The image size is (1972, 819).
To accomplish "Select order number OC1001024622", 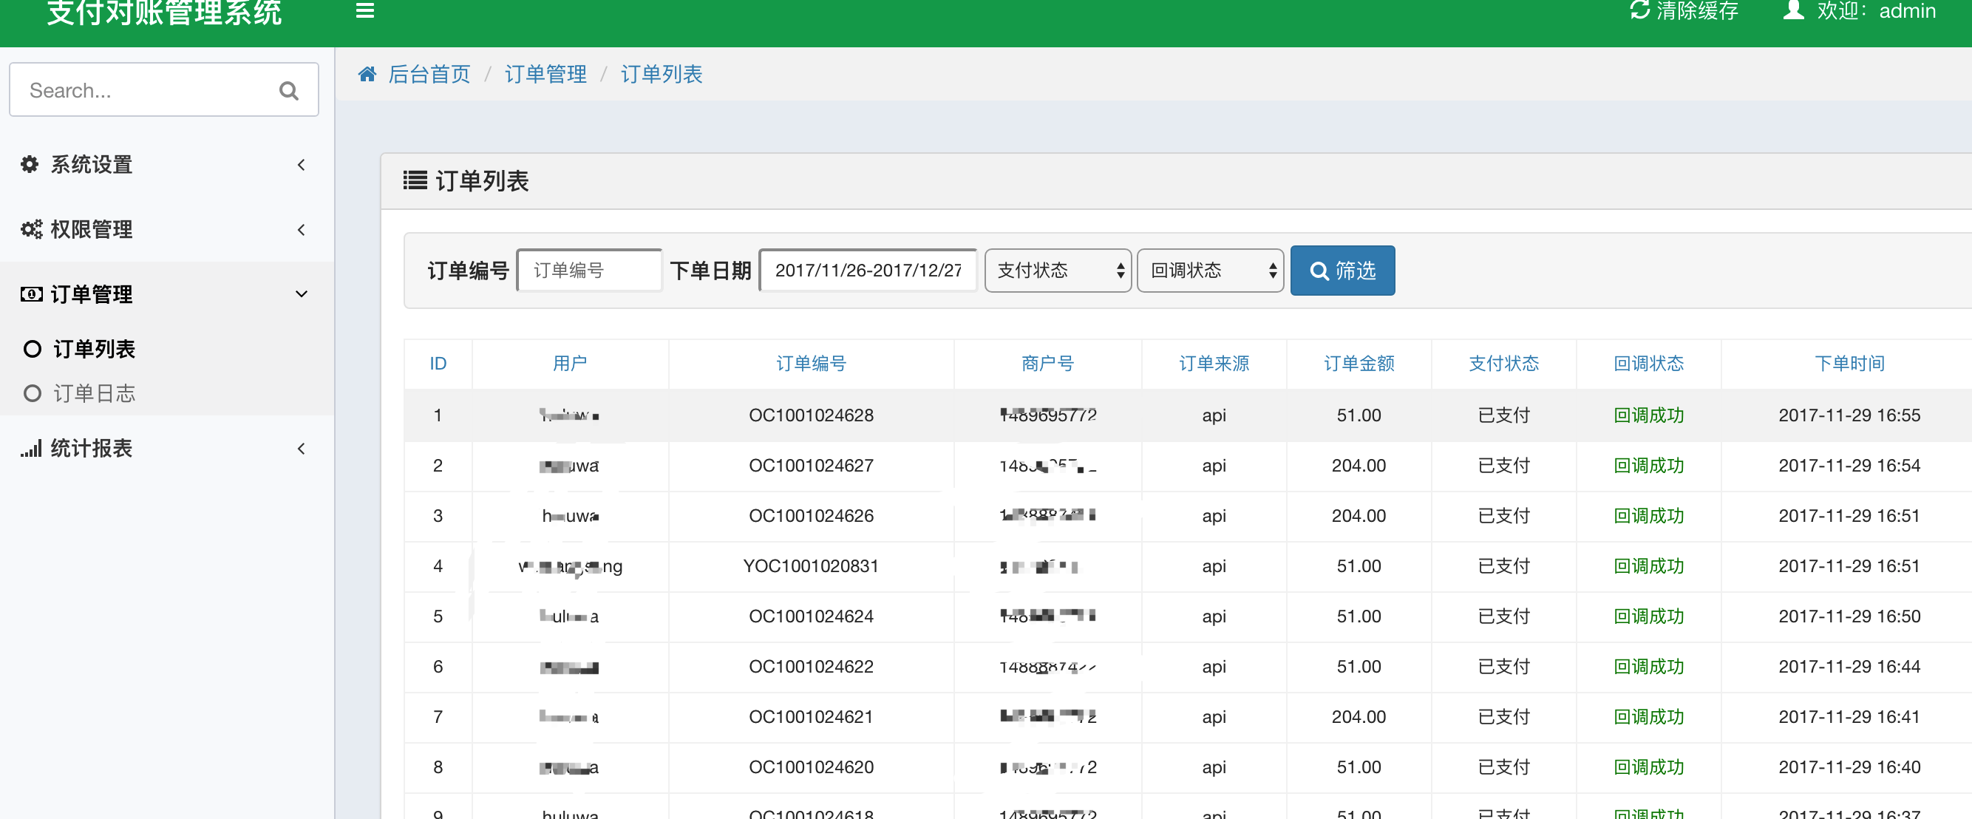I will click(811, 667).
